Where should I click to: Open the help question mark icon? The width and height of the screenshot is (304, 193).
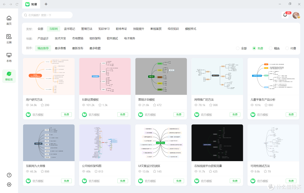point(9,175)
